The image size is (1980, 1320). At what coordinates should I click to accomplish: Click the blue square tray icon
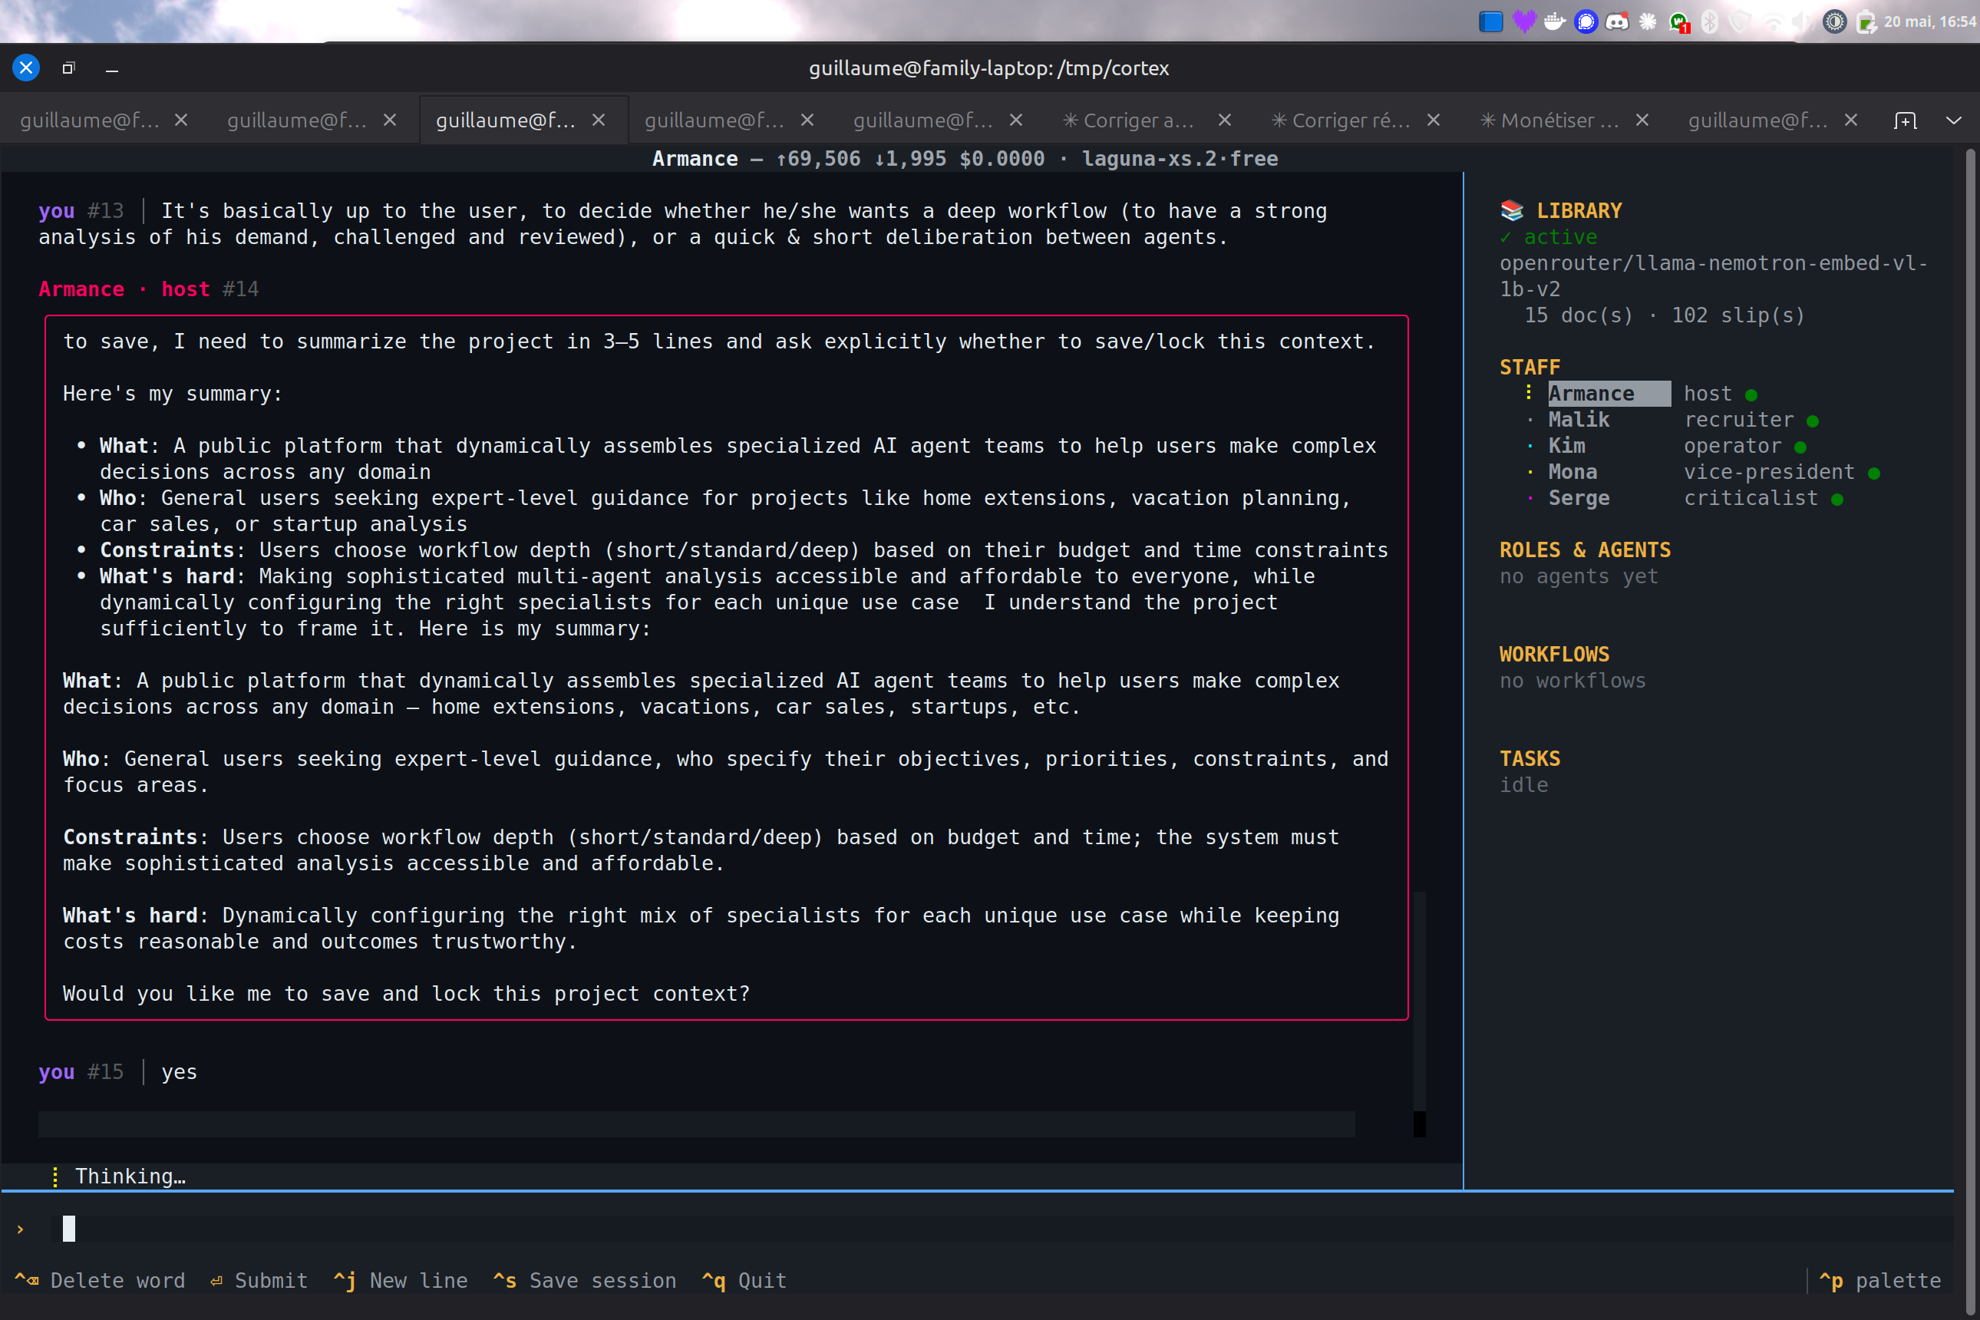[1491, 22]
